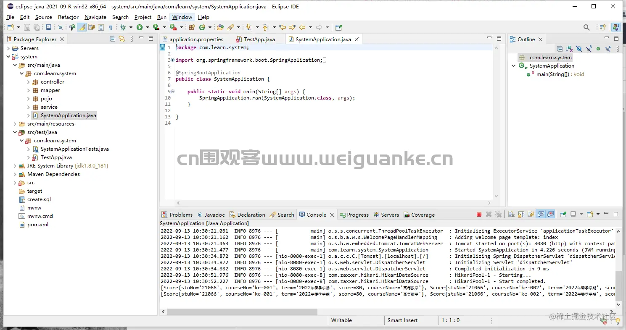The image size is (626, 330).
Task: Open dropdown next to Run button
Action: 148,27
